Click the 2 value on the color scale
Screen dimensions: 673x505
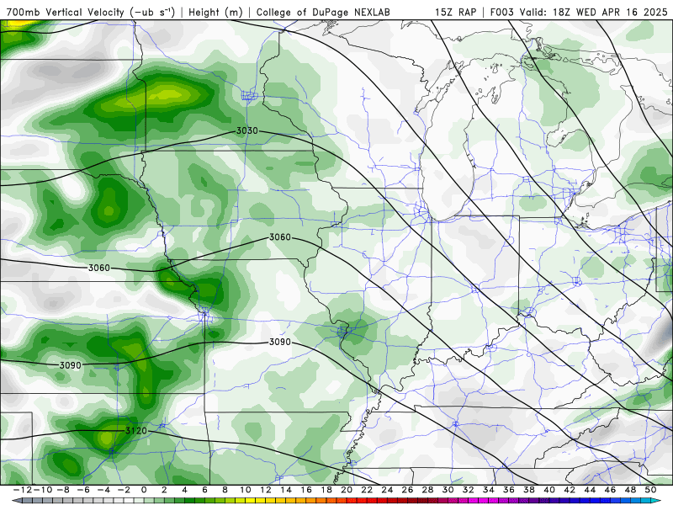[164, 490]
